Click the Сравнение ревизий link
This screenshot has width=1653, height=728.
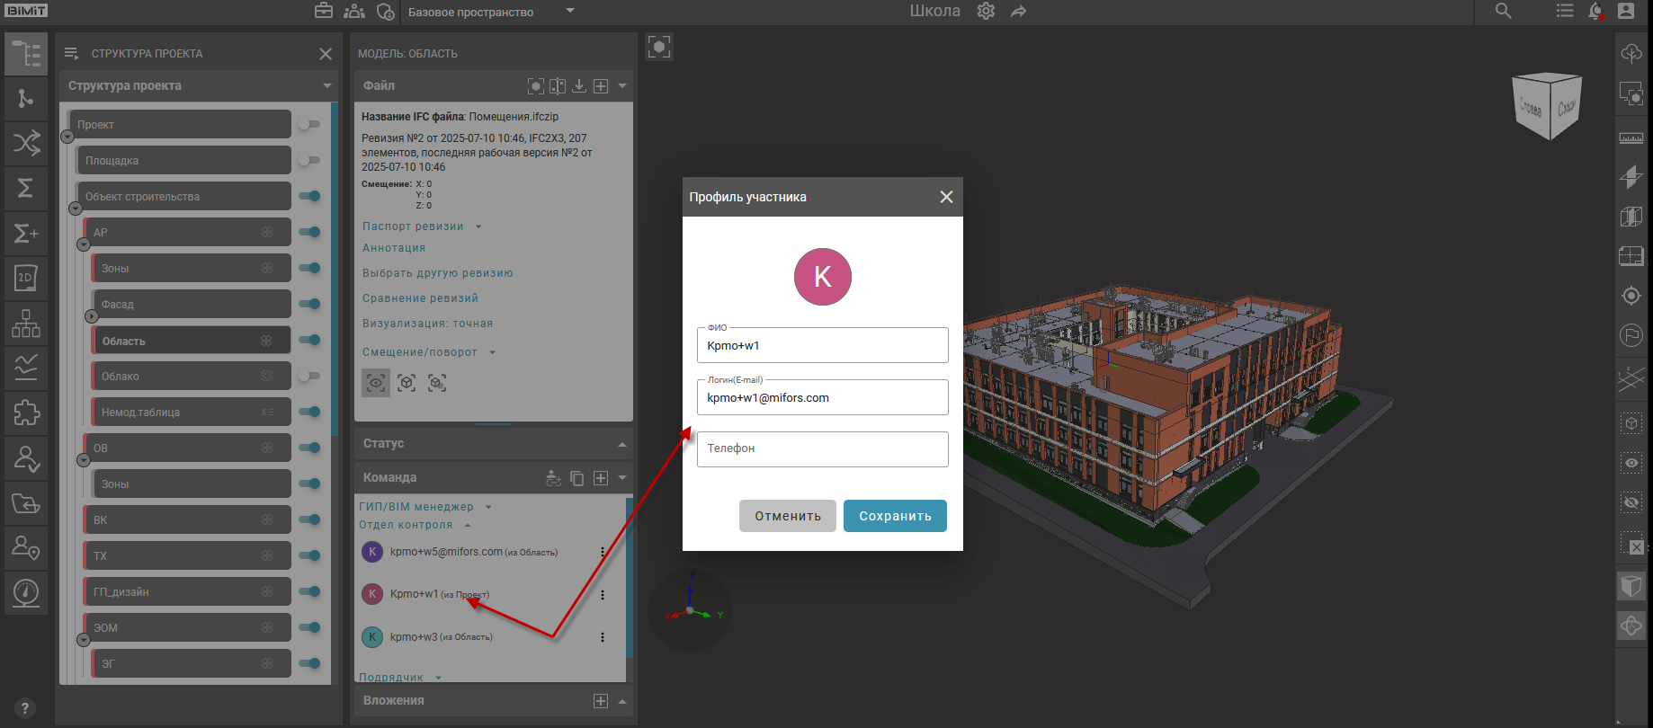pyautogui.click(x=420, y=298)
